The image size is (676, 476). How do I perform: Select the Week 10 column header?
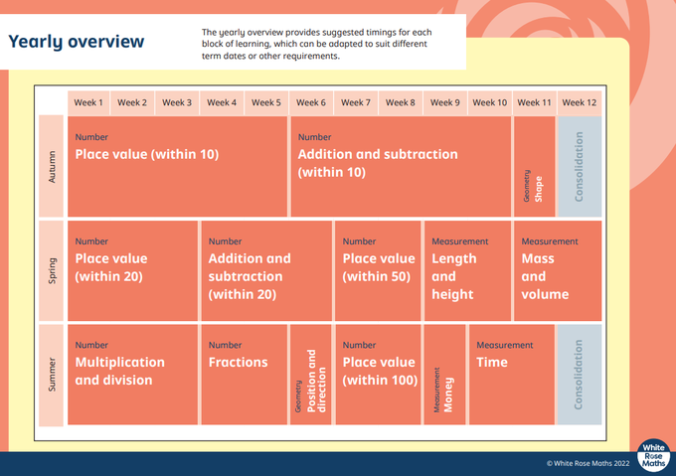490,102
